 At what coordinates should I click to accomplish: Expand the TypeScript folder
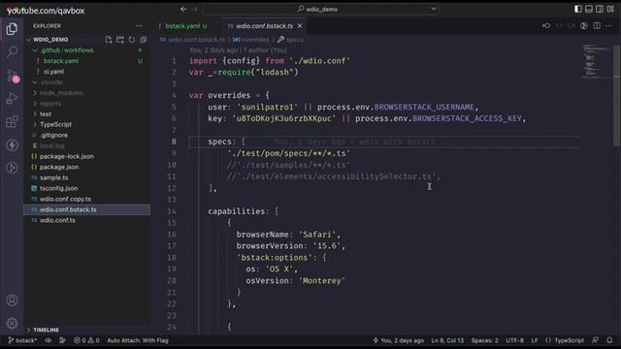pos(55,124)
